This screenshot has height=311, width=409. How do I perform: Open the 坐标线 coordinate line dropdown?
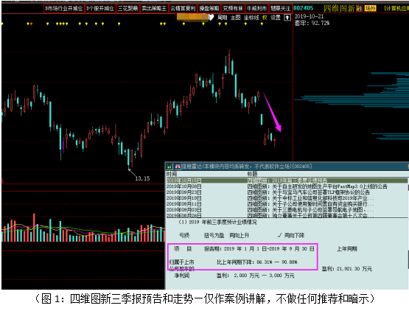coord(251,18)
